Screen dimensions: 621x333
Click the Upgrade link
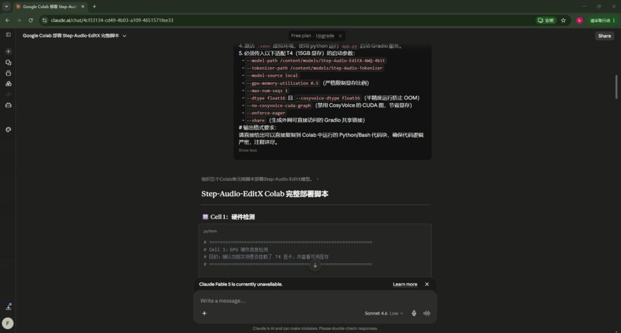[x=325, y=36]
